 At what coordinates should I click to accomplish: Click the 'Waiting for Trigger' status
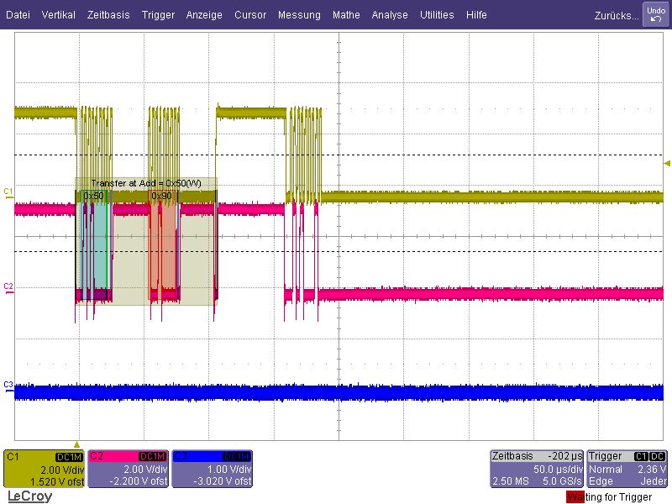click(x=610, y=497)
